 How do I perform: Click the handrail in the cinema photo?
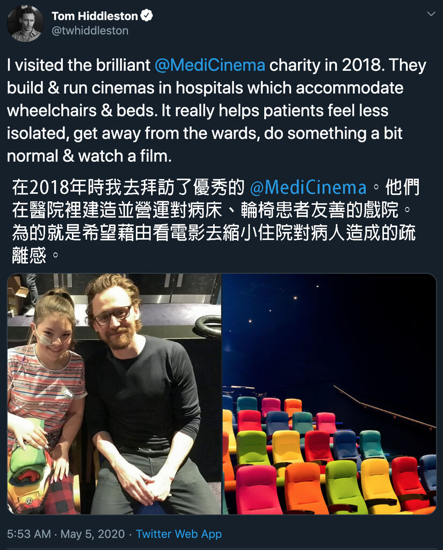[x=384, y=407]
